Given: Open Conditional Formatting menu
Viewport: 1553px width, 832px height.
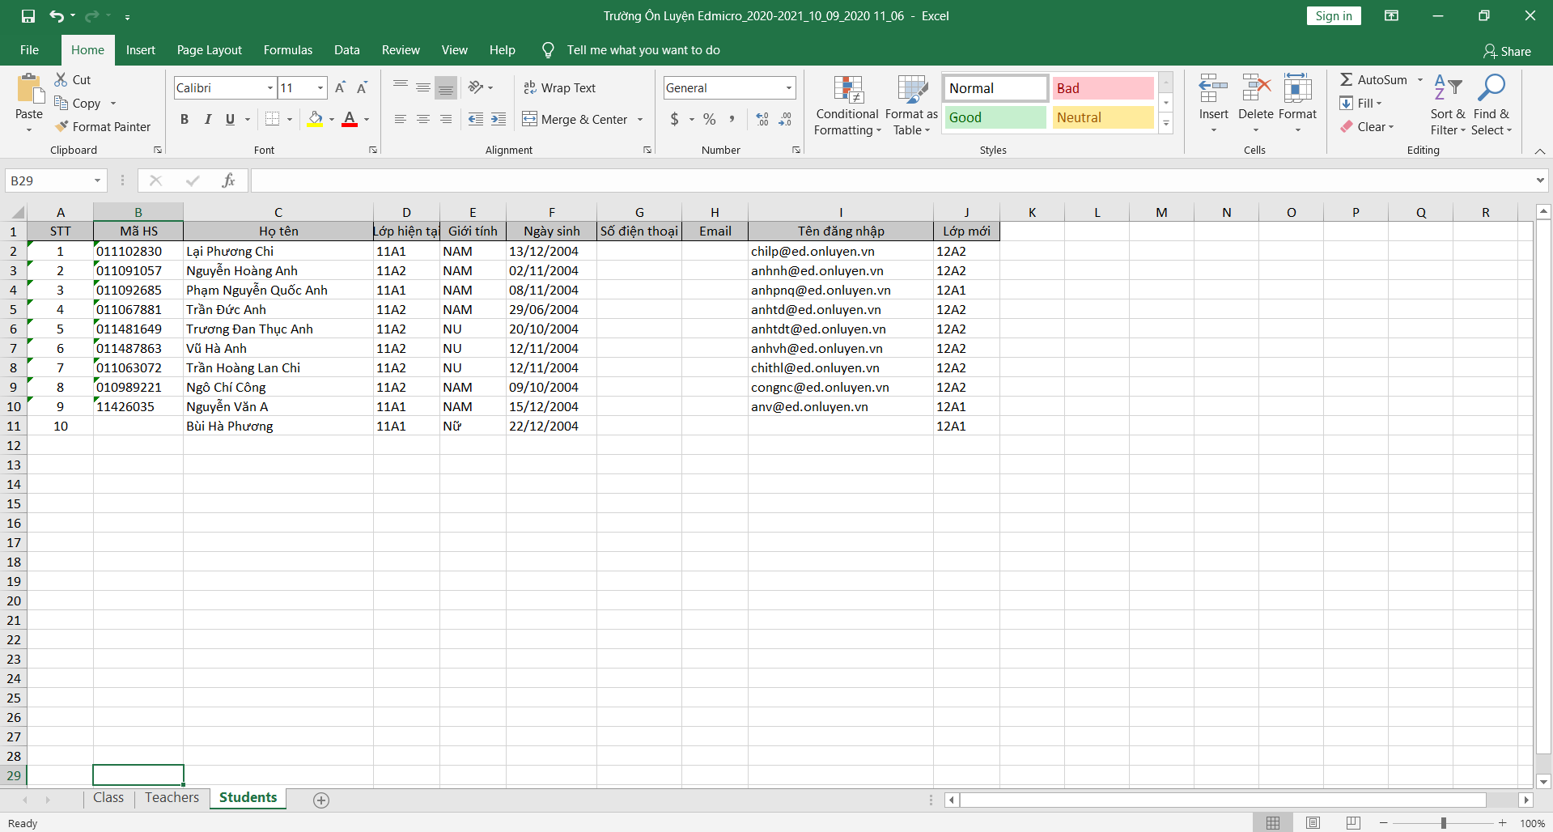Looking at the screenshot, I should point(847,106).
